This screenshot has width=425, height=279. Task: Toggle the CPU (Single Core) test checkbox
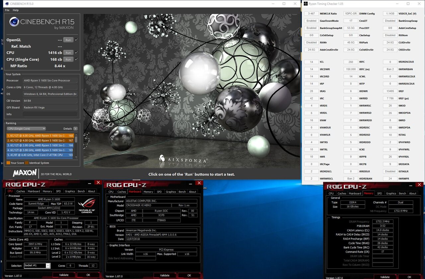coord(77,59)
